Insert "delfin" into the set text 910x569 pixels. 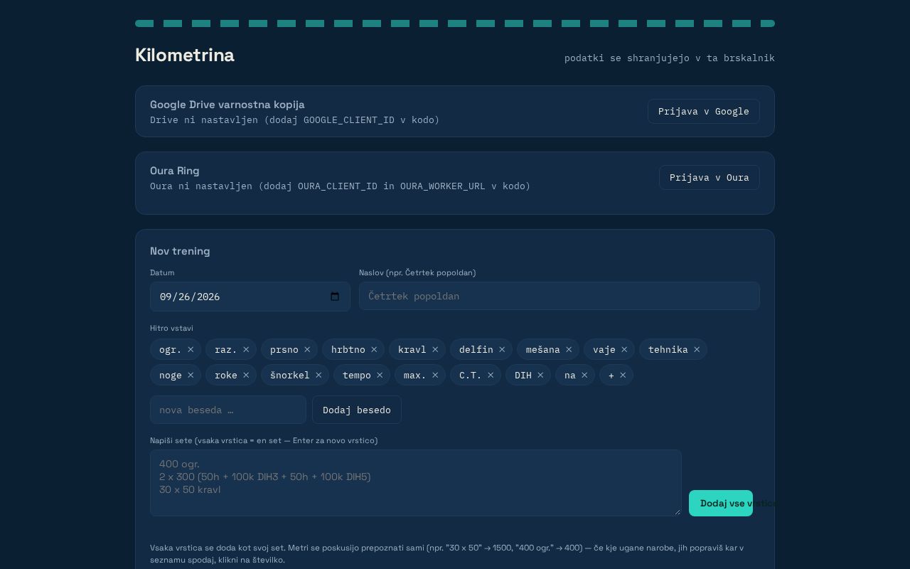pos(476,349)
